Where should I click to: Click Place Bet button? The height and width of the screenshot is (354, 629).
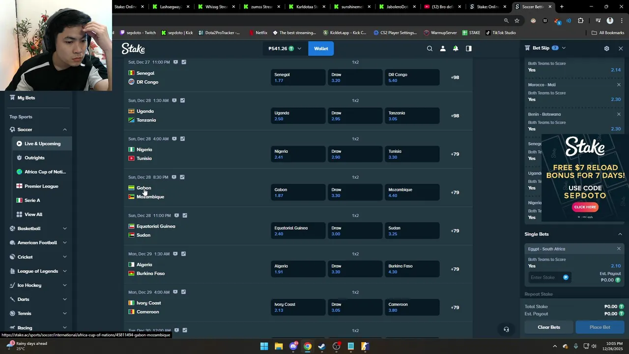[600, 327]
